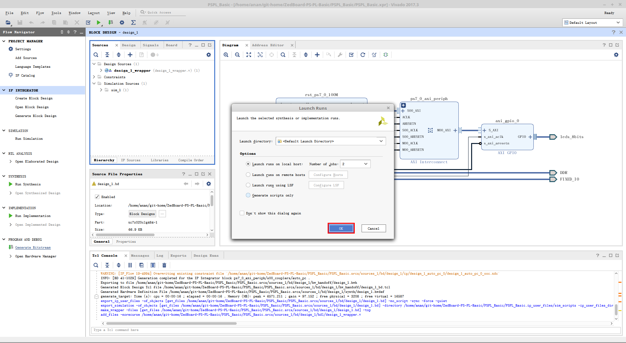Open IP Catalog in Flow Navigator
The height and width of the screenshot is (343, 626).
[25, 75]
